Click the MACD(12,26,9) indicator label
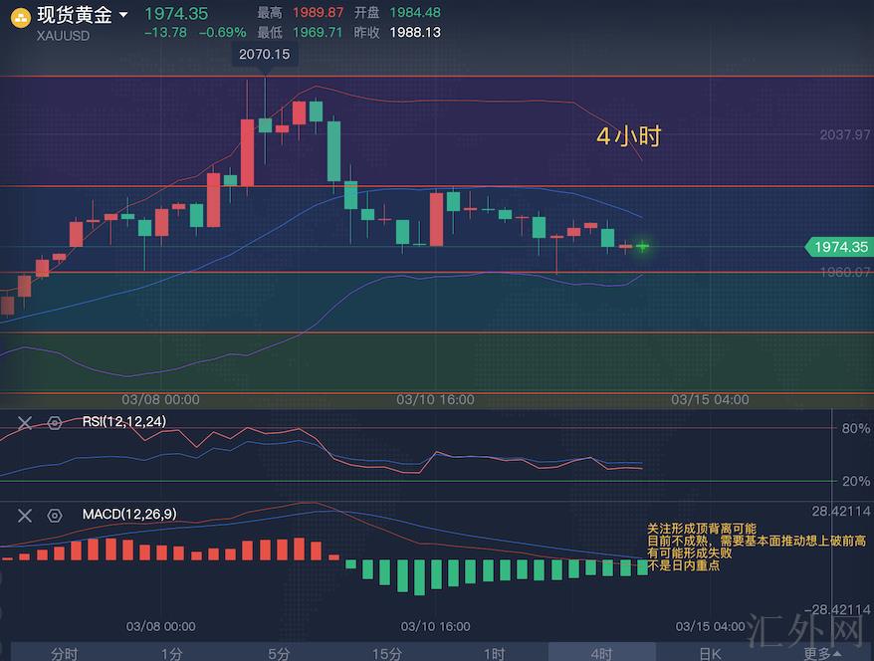 click(131, 515)
